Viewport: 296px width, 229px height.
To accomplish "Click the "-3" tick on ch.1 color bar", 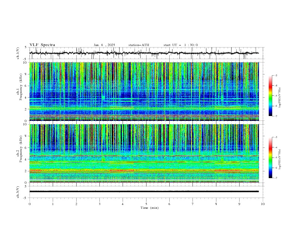I will (x=276, y=75).
